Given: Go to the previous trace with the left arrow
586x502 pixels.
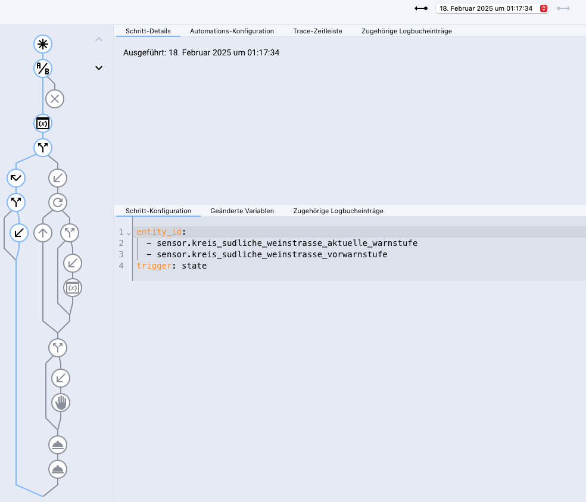Looking at the screenshot, I should pyautogui.click(x=421, y=8).
